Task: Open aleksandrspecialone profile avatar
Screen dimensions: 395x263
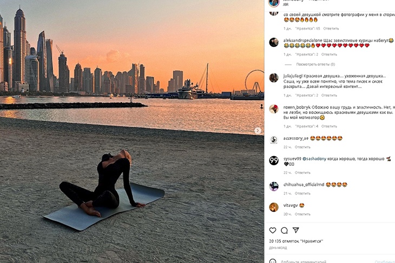Action: point(274,42)
